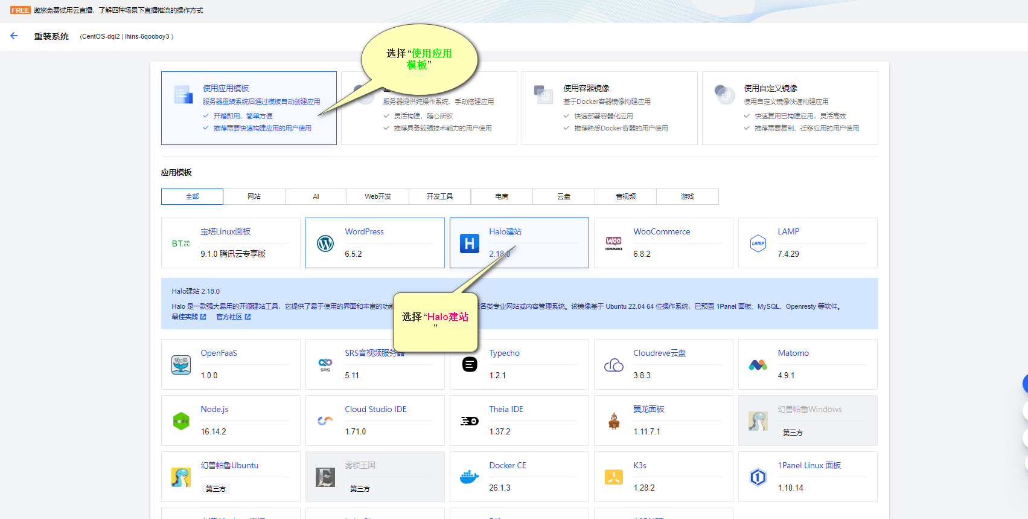Select the 使用自定义镜像 option card
This screenshot has height=519, width=1028.
[x=790, y=108]
